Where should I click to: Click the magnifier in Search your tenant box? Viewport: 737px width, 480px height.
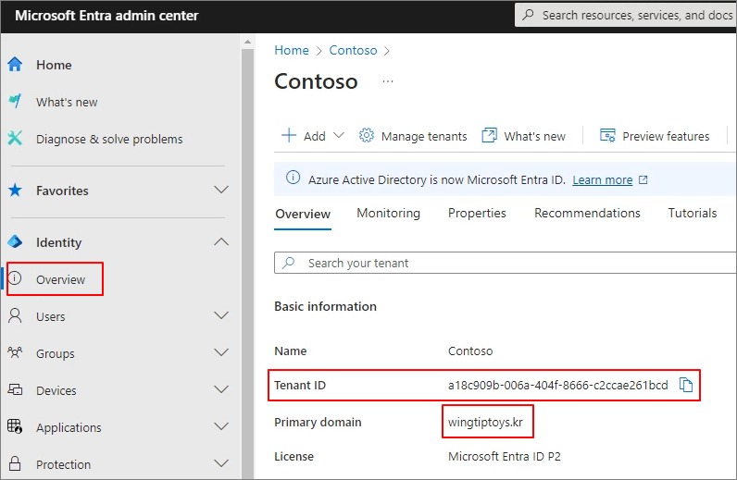[289, 263]
